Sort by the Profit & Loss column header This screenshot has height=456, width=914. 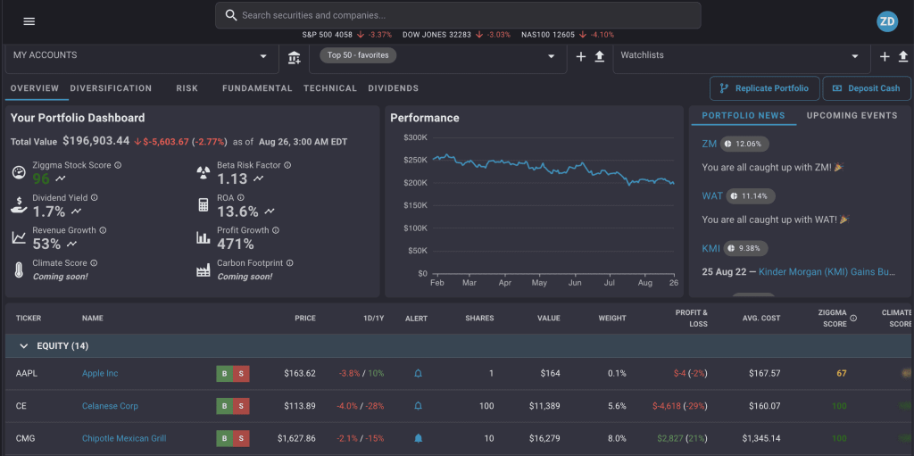[692, 319]
